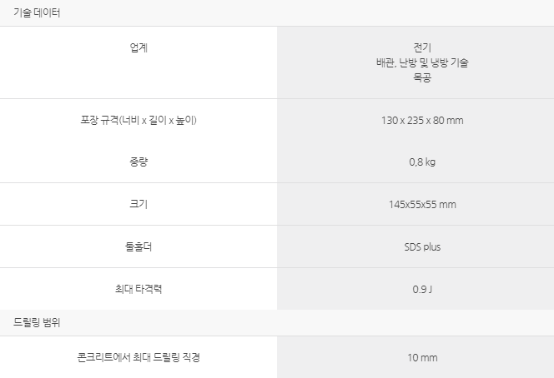
Task: Select the 중량 row label
Action: coord(138,162)
